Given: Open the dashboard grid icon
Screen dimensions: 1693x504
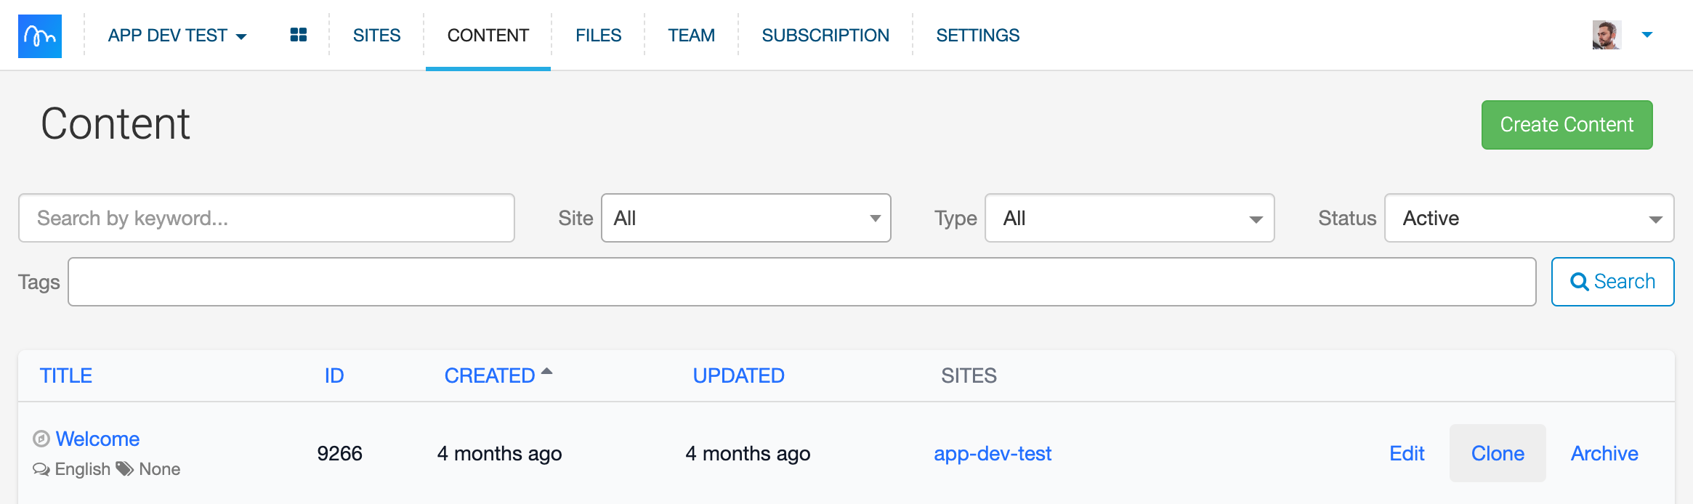Looking at the screenshot, I should (x=298, y=35).
